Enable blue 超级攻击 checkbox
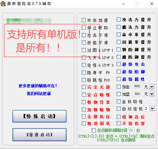Viewport: 158px width, 149px height. (118, 64)
